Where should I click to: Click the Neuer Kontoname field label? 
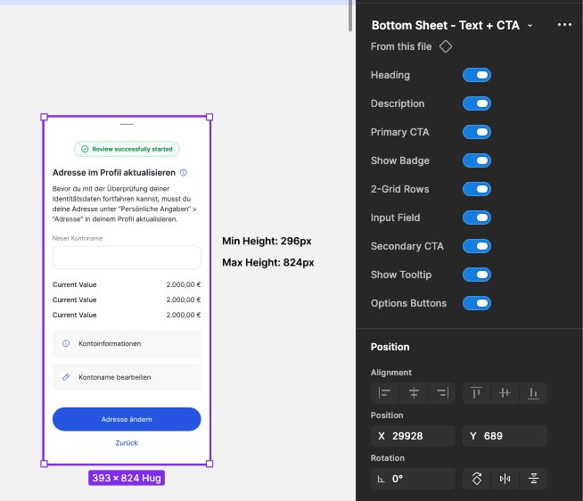[x=78, y=238]
